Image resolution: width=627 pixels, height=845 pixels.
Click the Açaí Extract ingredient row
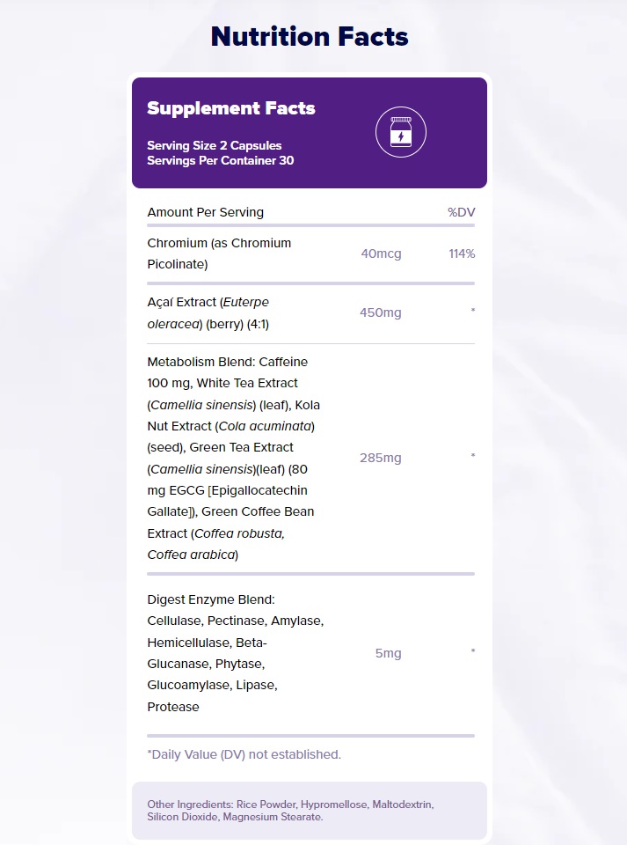(x=311, y=313)
